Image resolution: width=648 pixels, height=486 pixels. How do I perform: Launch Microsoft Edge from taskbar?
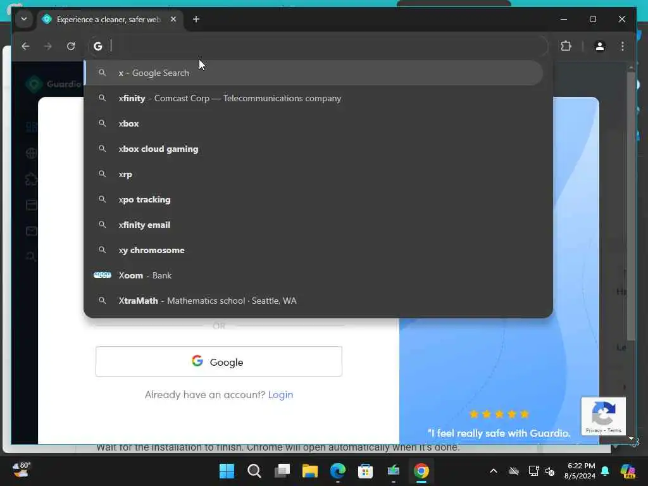338,471
